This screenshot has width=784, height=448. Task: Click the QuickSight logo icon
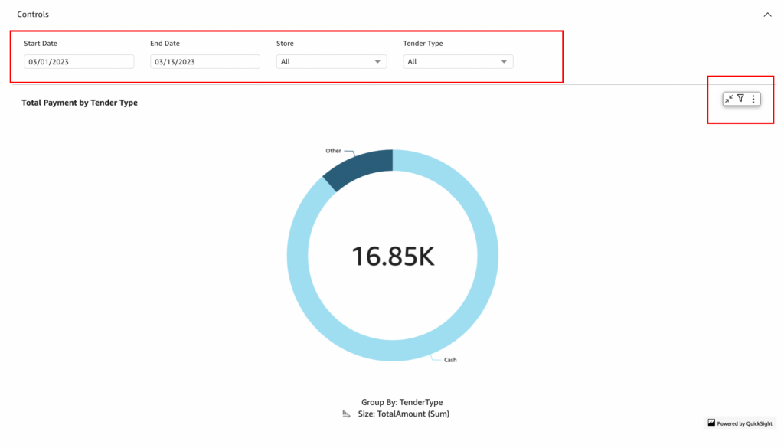711,423
